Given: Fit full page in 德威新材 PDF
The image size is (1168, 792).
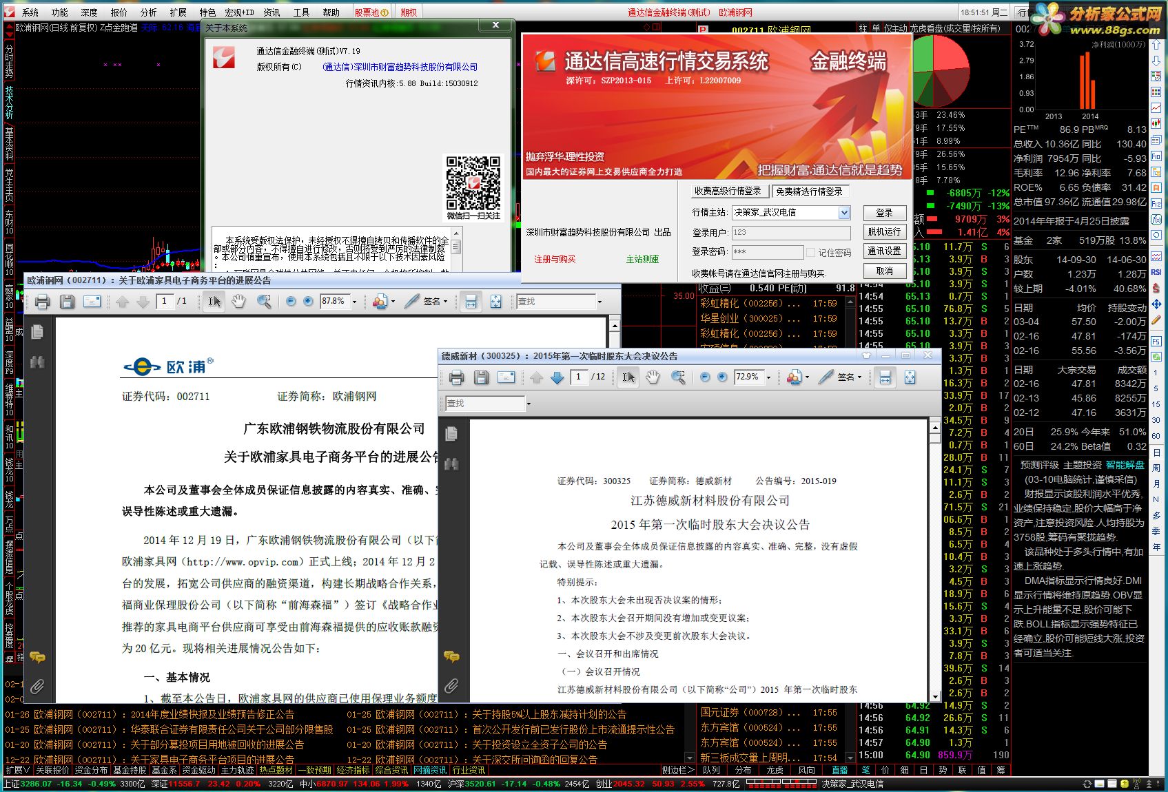Looking at the screenshot, I should pyautogui.click(x=910, y=377).
